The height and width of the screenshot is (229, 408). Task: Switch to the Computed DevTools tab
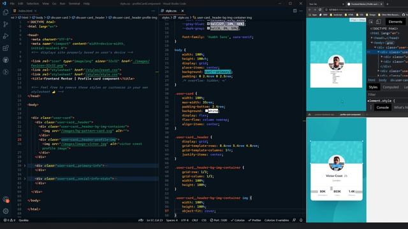tap(391, 87)
